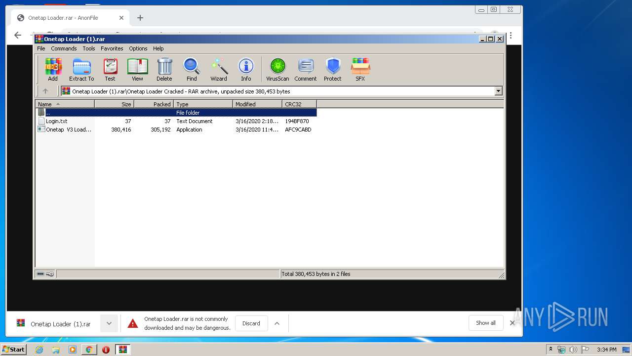
Task: Open Chrome three-dot menu
Action: pyautogui.click(x=511, y=36)
